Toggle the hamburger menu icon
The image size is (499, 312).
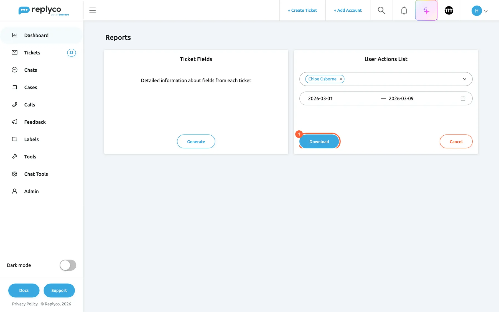[92, 11]
